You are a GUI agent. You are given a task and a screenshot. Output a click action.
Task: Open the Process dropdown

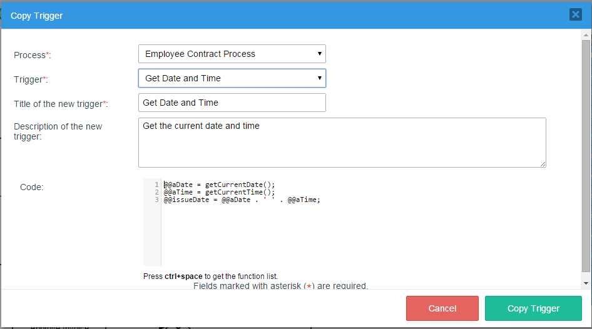click(x=232, y=54)
